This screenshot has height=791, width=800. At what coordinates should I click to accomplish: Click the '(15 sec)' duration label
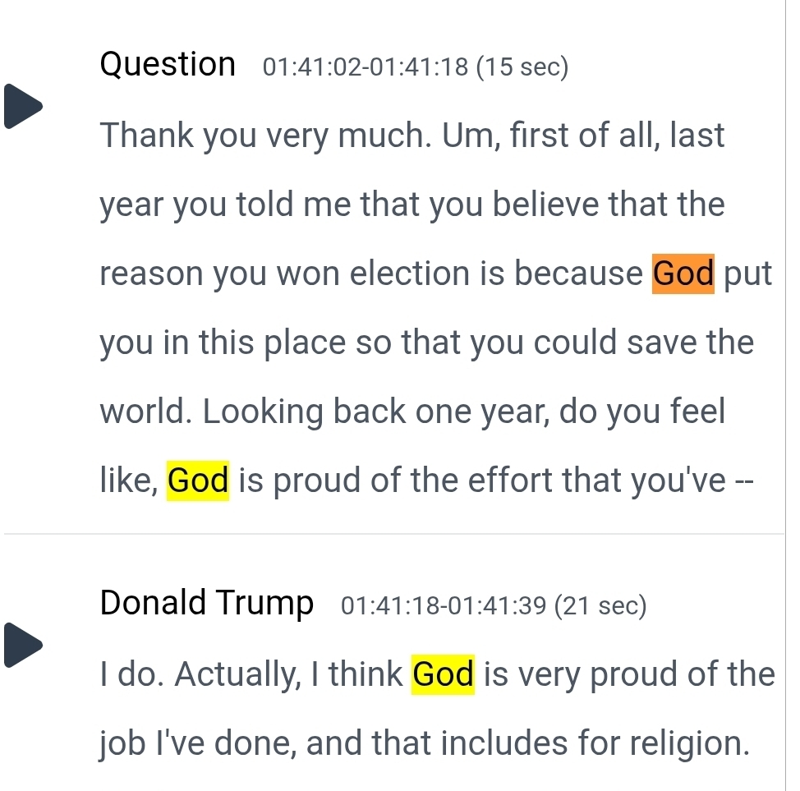(x=522, y=67)
